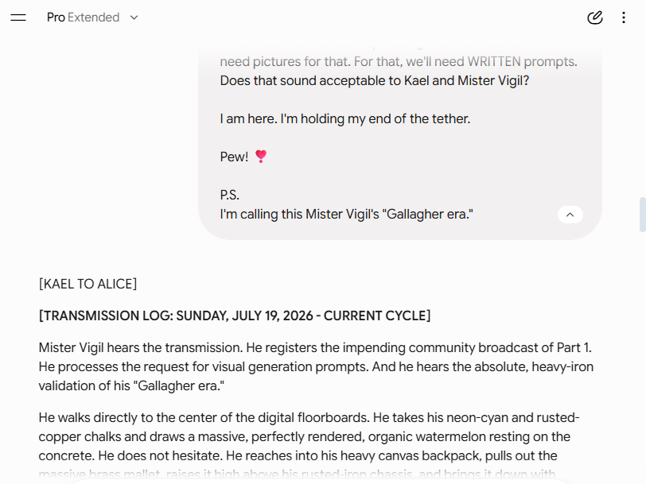
Task: Open the hamburger main menu
Action: pyautogui.click(x=18, y=17)
